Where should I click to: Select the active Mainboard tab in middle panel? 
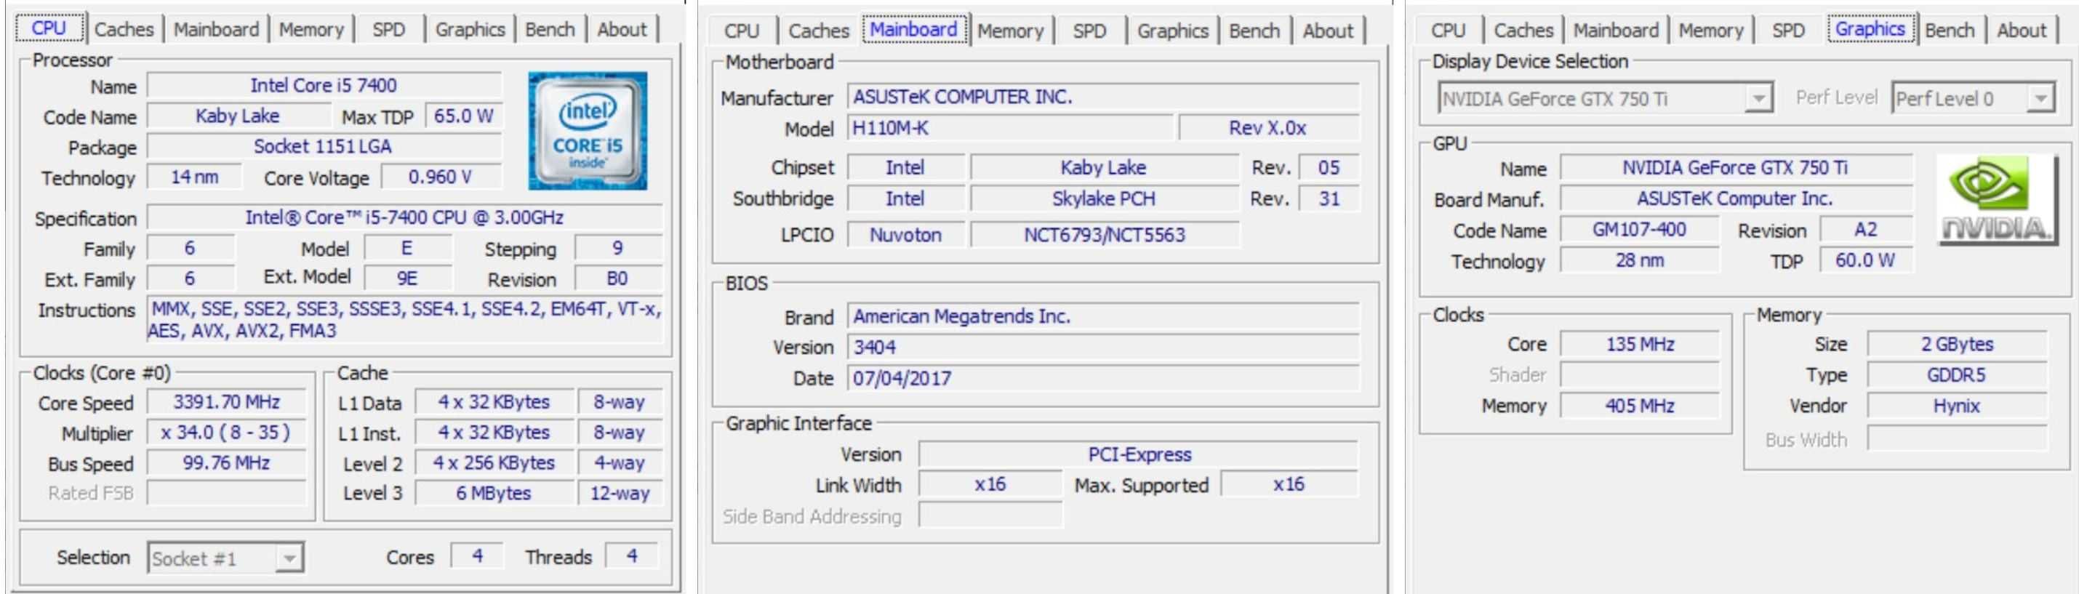(x=914, y=29)
